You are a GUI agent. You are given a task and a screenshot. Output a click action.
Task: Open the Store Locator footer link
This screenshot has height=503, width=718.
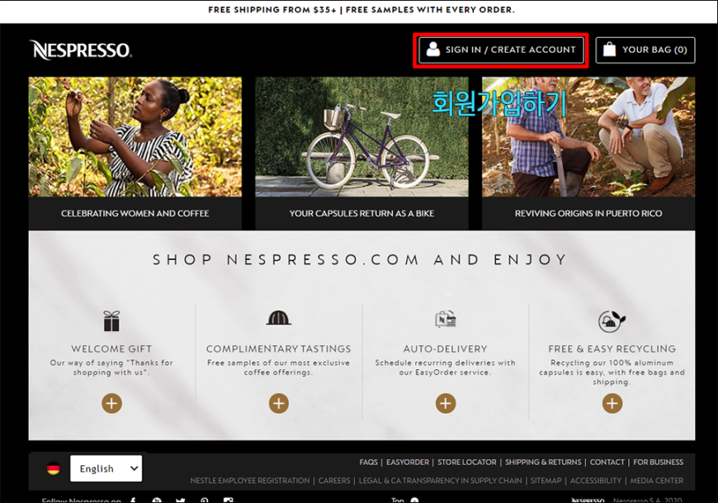[x=466, y=463]
